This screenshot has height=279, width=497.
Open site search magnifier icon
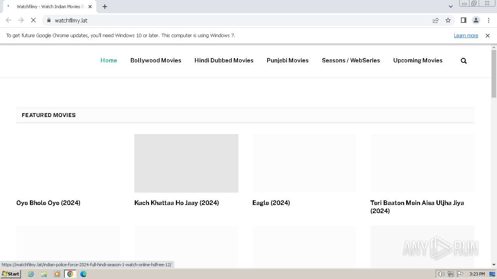point(464,60)
